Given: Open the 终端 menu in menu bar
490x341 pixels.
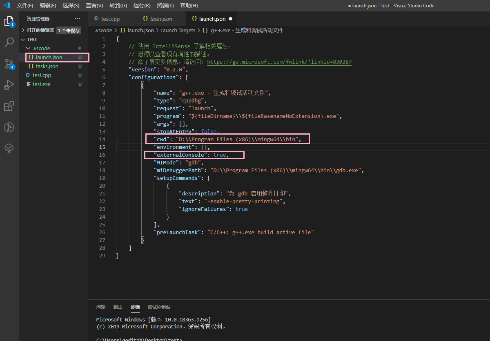Looking at the screenshot, I should pos(165,5).
